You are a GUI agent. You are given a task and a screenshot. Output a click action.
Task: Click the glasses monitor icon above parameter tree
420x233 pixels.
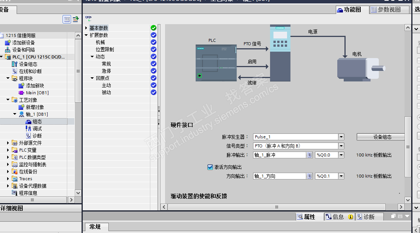coord(88,18)
